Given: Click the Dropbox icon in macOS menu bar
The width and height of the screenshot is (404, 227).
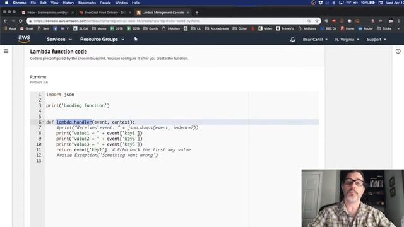Looking at the screenshot, I should click(x=321, y=3).
